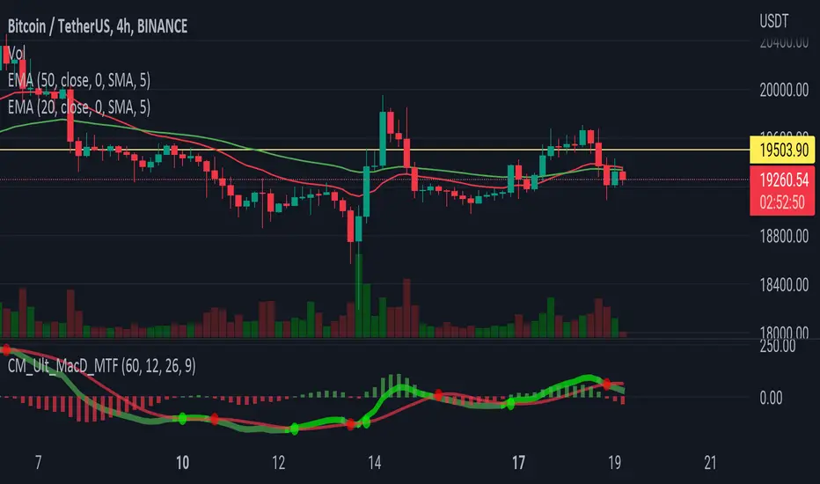This screenshot has width=820, height=484.
Task: Click the yellow 19503.90 price label
Action: coord(782,150)
